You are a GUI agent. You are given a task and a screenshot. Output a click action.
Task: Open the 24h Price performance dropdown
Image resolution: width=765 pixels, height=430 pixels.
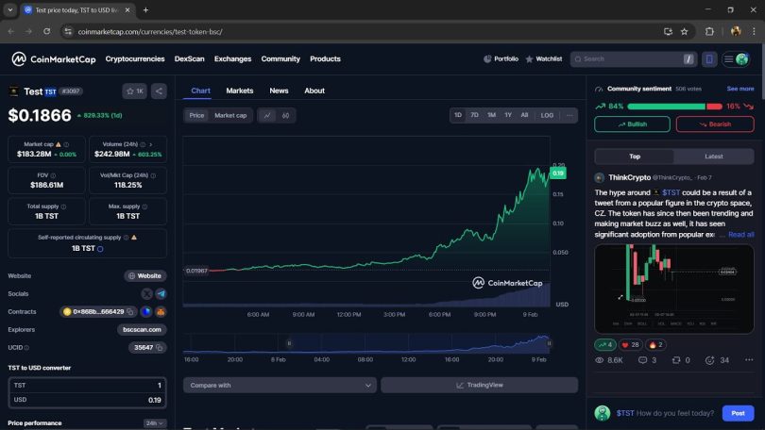[x=154, y=423]
